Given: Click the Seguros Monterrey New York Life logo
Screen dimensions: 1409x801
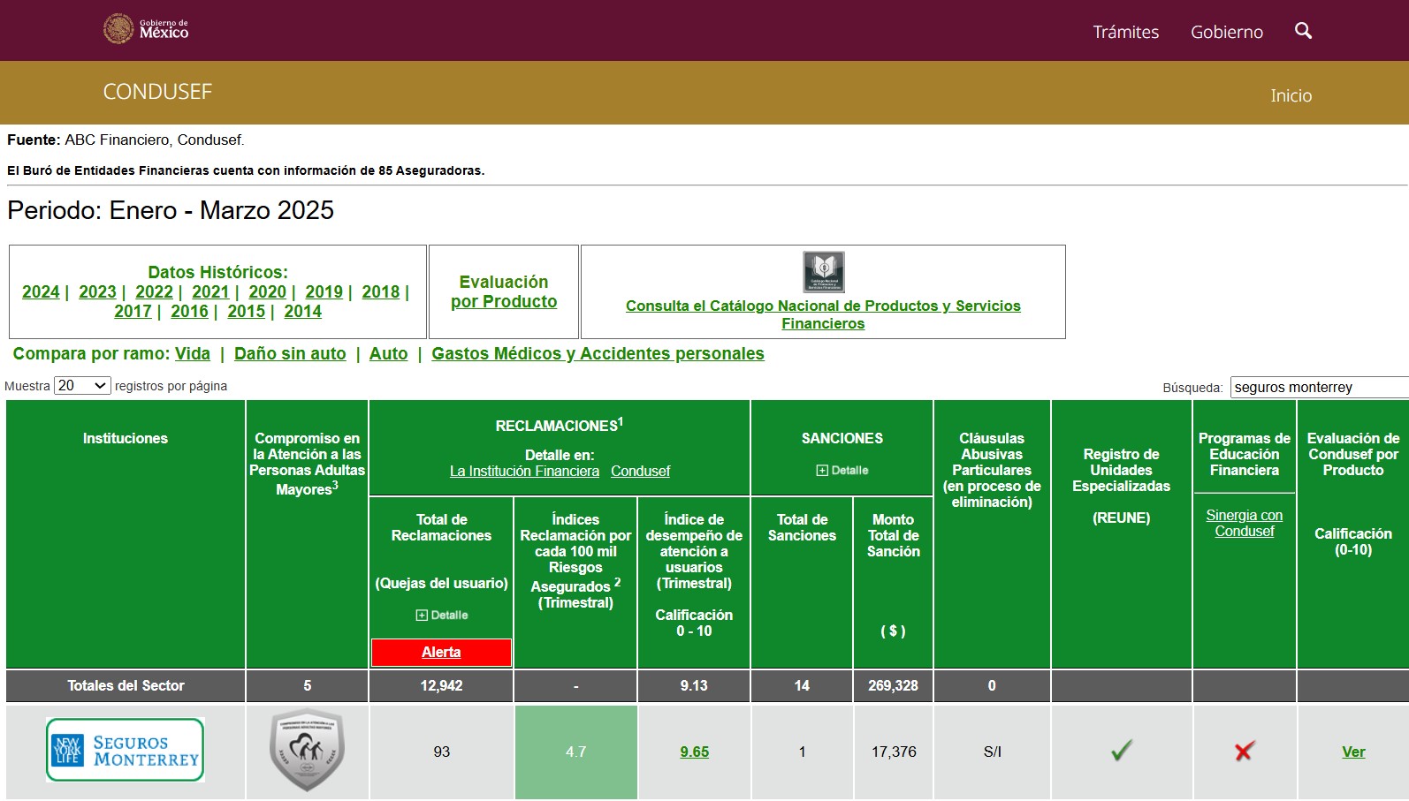Looking at the screenshot, I should point(126,750).
